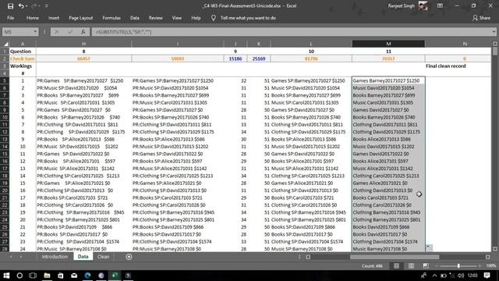
Task: Click the Tell me what you want search field
Action: click(248, 18)
